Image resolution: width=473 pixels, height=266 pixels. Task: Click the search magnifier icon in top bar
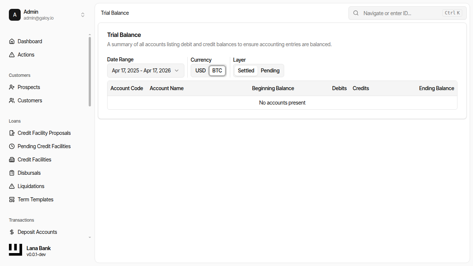pos(355,13)
